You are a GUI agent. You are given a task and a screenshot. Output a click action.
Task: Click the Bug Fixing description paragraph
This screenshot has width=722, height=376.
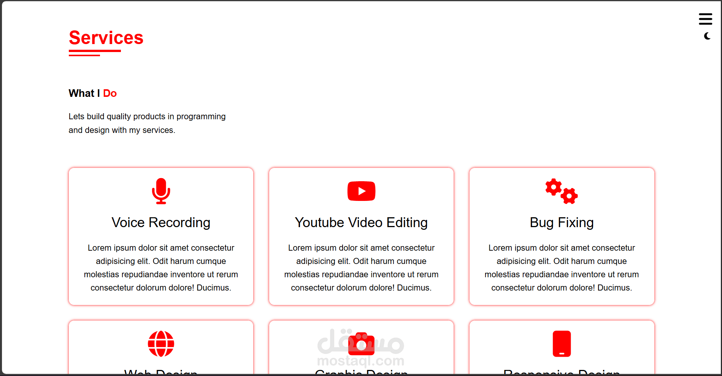(x=562, y=268)
